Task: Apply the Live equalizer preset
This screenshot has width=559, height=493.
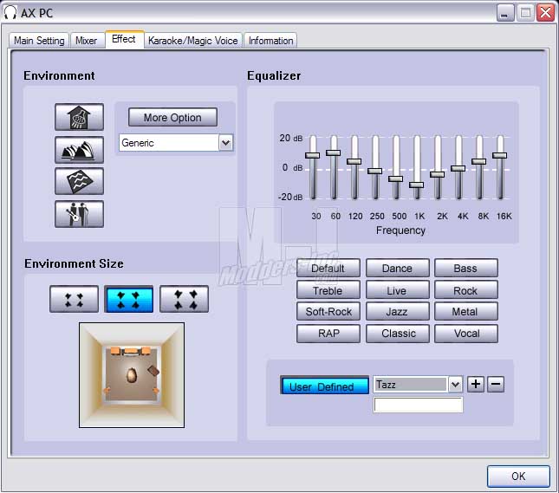Action: (398, 290)
